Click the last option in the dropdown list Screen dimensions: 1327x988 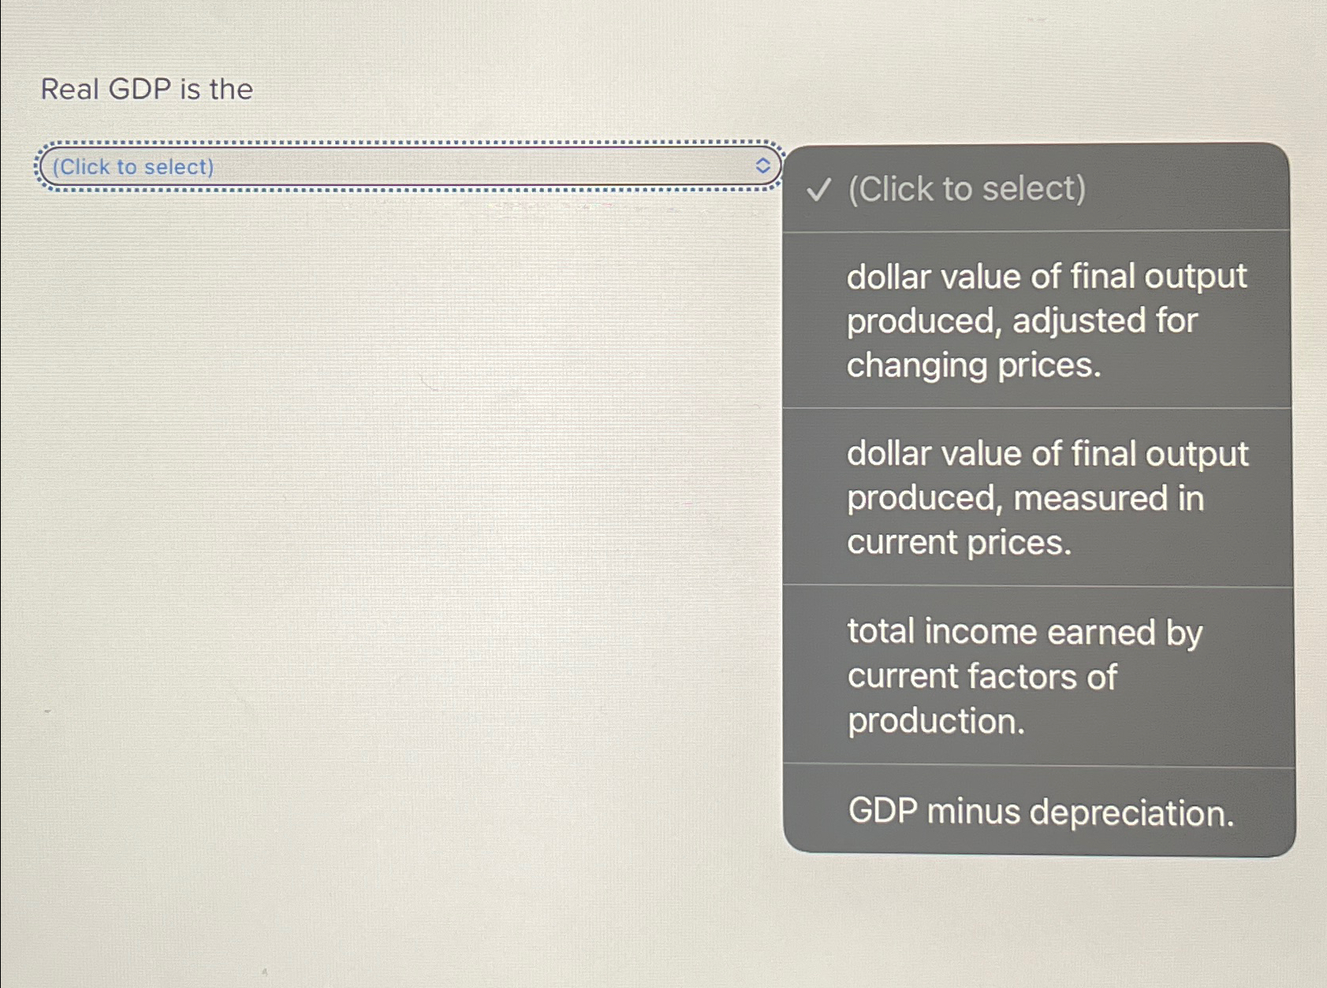click(1039, 812)
